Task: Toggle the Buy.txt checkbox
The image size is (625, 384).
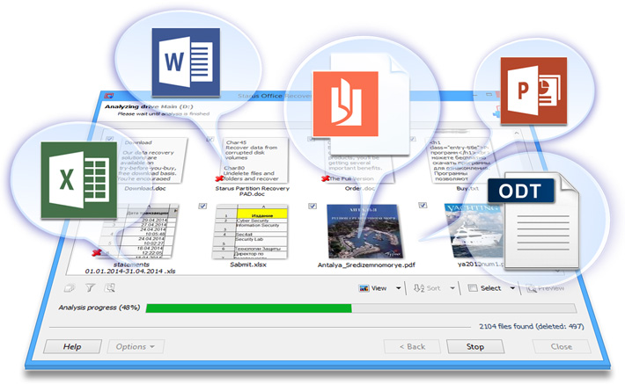Action: click(x=413, y=139)
